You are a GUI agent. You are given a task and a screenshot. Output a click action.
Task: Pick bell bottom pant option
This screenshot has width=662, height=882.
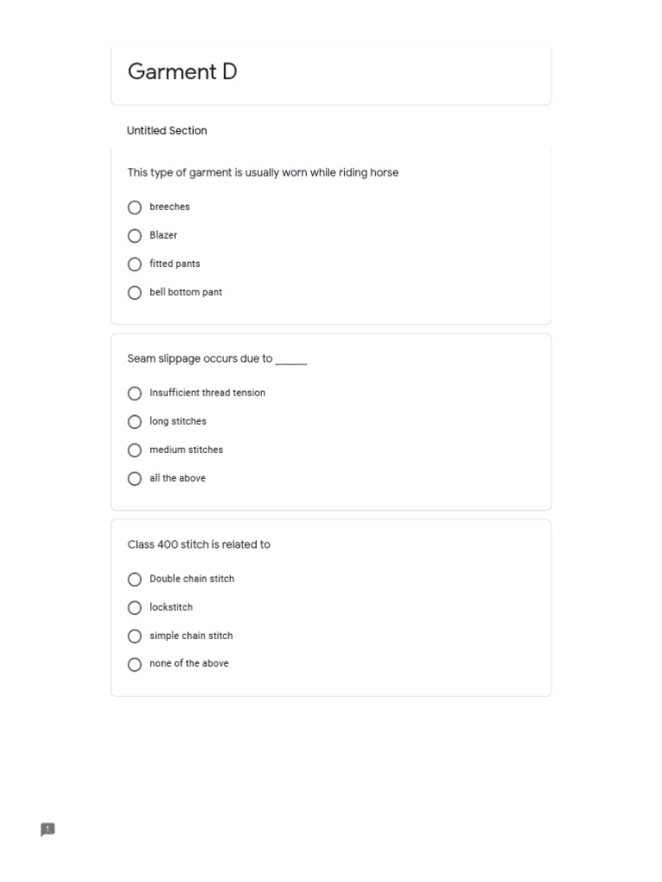click(134, 293)
